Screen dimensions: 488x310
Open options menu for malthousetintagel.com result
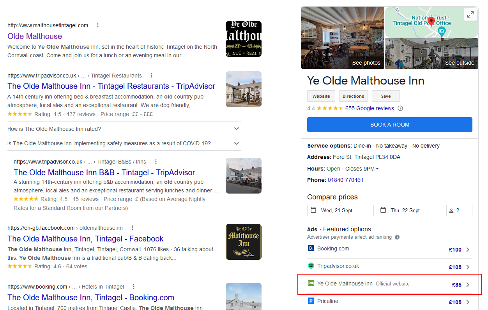98,25
